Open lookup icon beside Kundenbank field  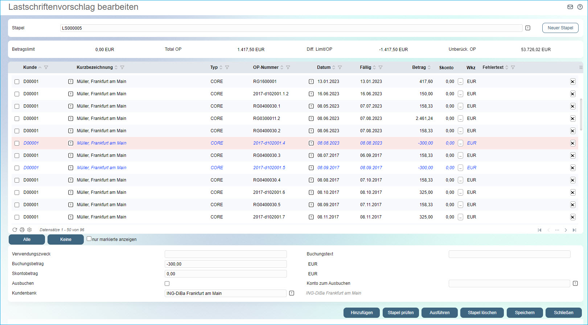[x=292, y=293]
